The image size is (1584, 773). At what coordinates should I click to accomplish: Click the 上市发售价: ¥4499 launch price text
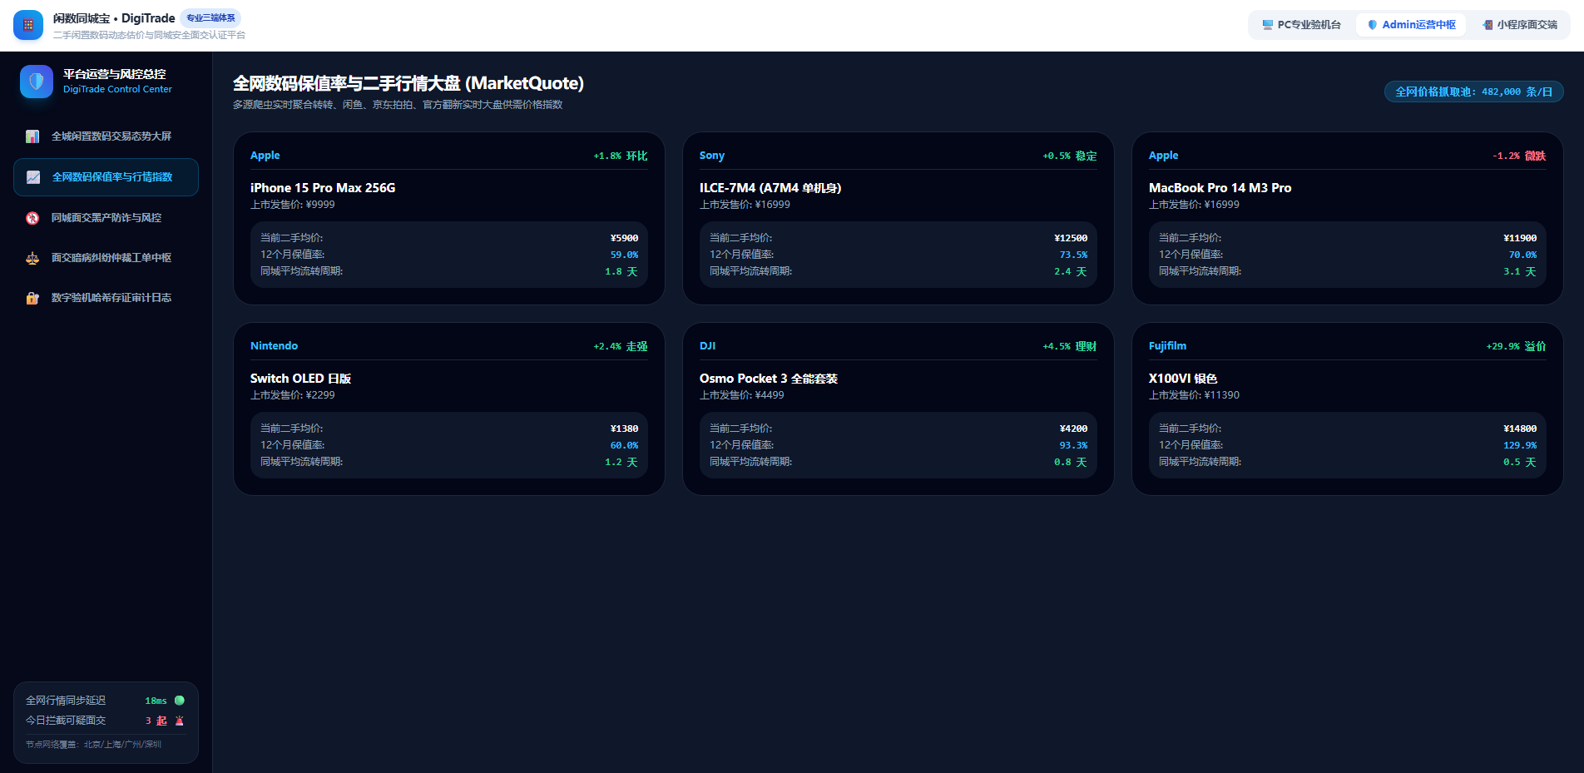pos(742,395)
